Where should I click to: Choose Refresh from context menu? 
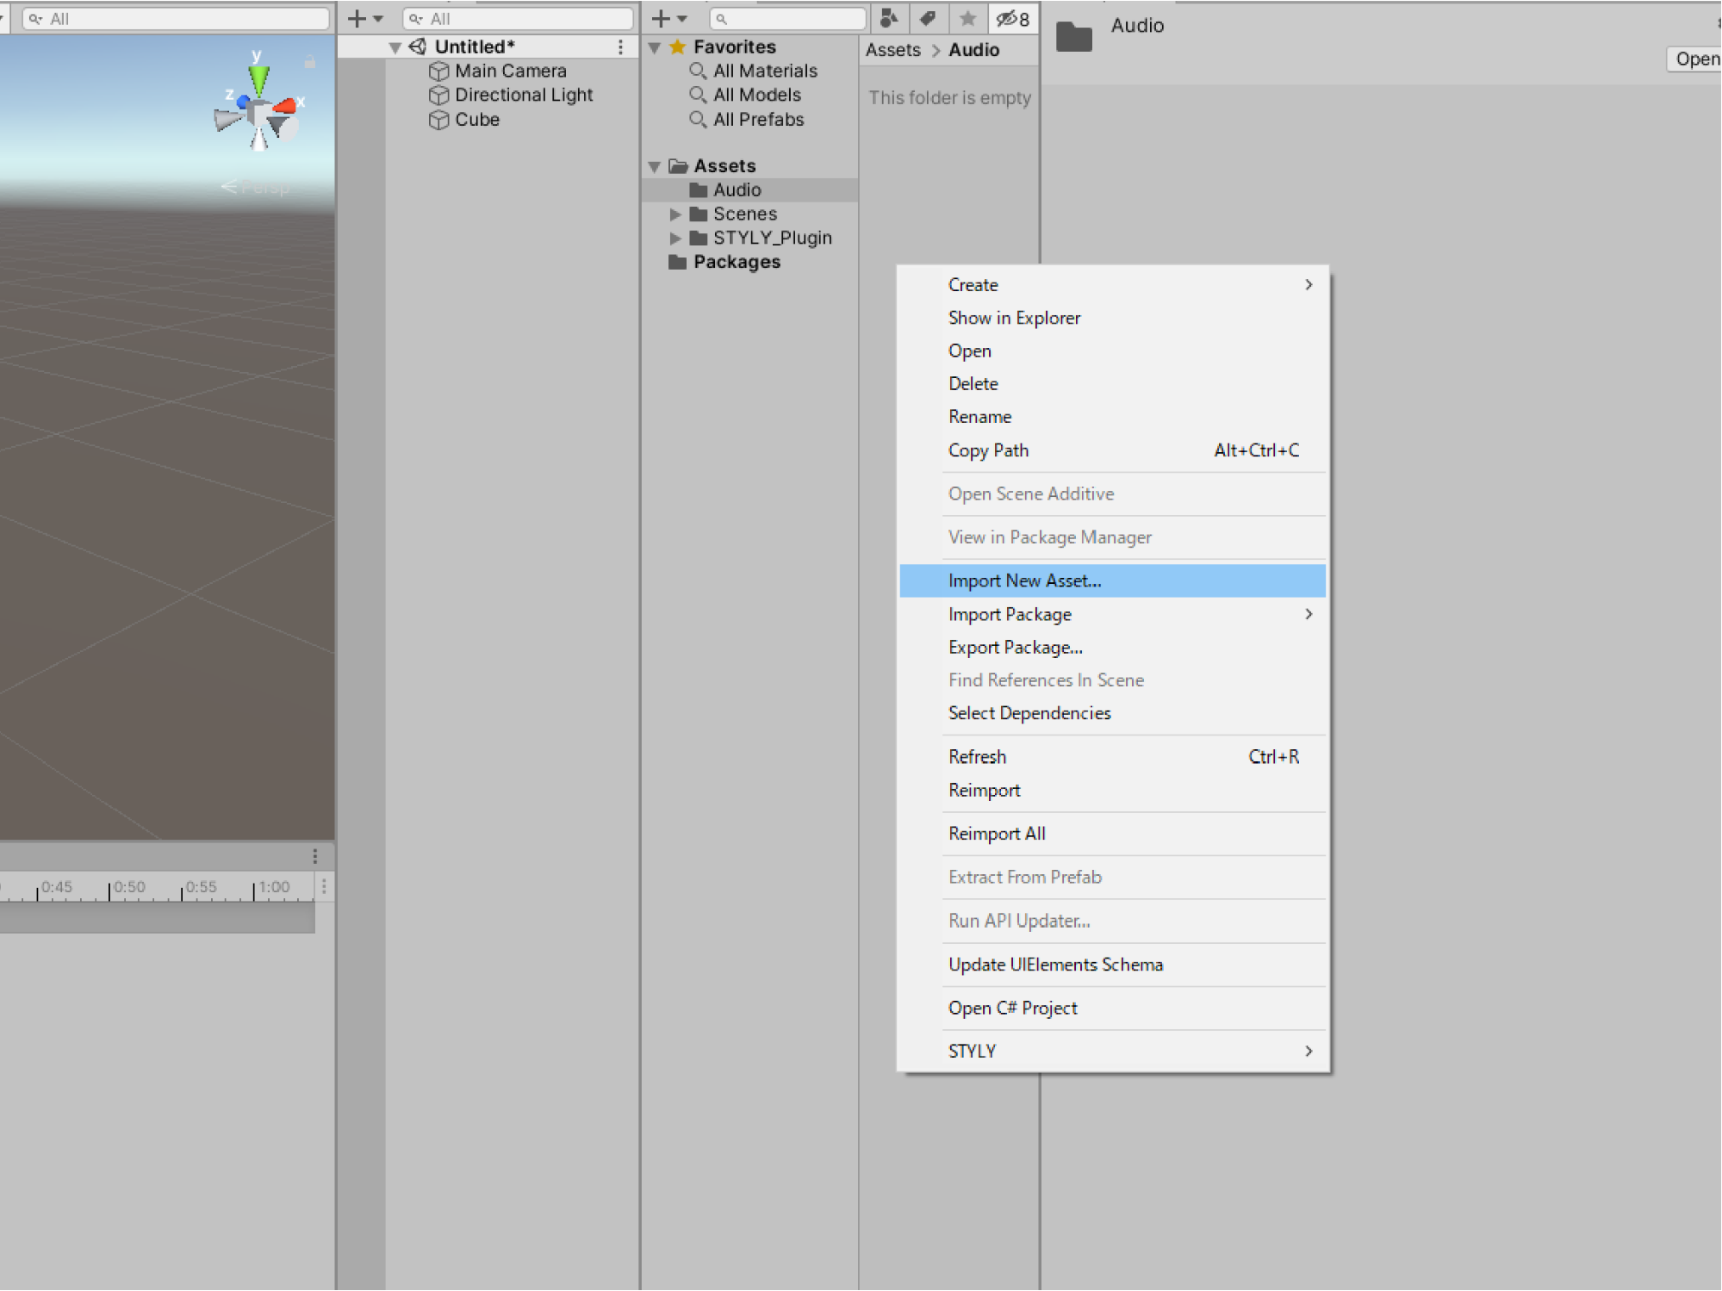[1113, 757]
